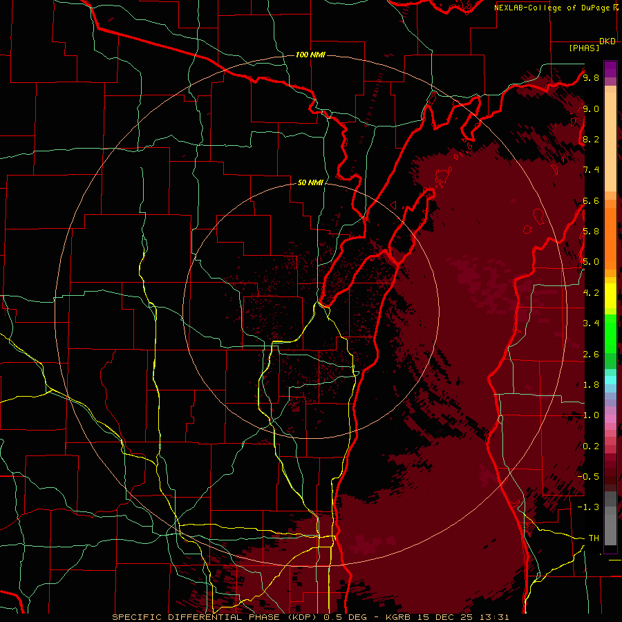622x622 pixels.
Task: Click the 50 NMI range ring label
Action: click(x=310, y=182)
